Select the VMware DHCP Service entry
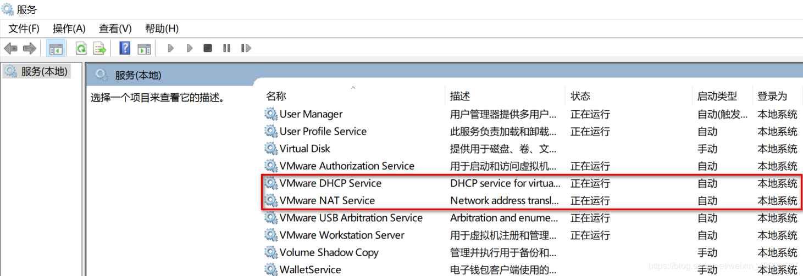The height and width of the screenshot is (276, 803). (330, 183)
